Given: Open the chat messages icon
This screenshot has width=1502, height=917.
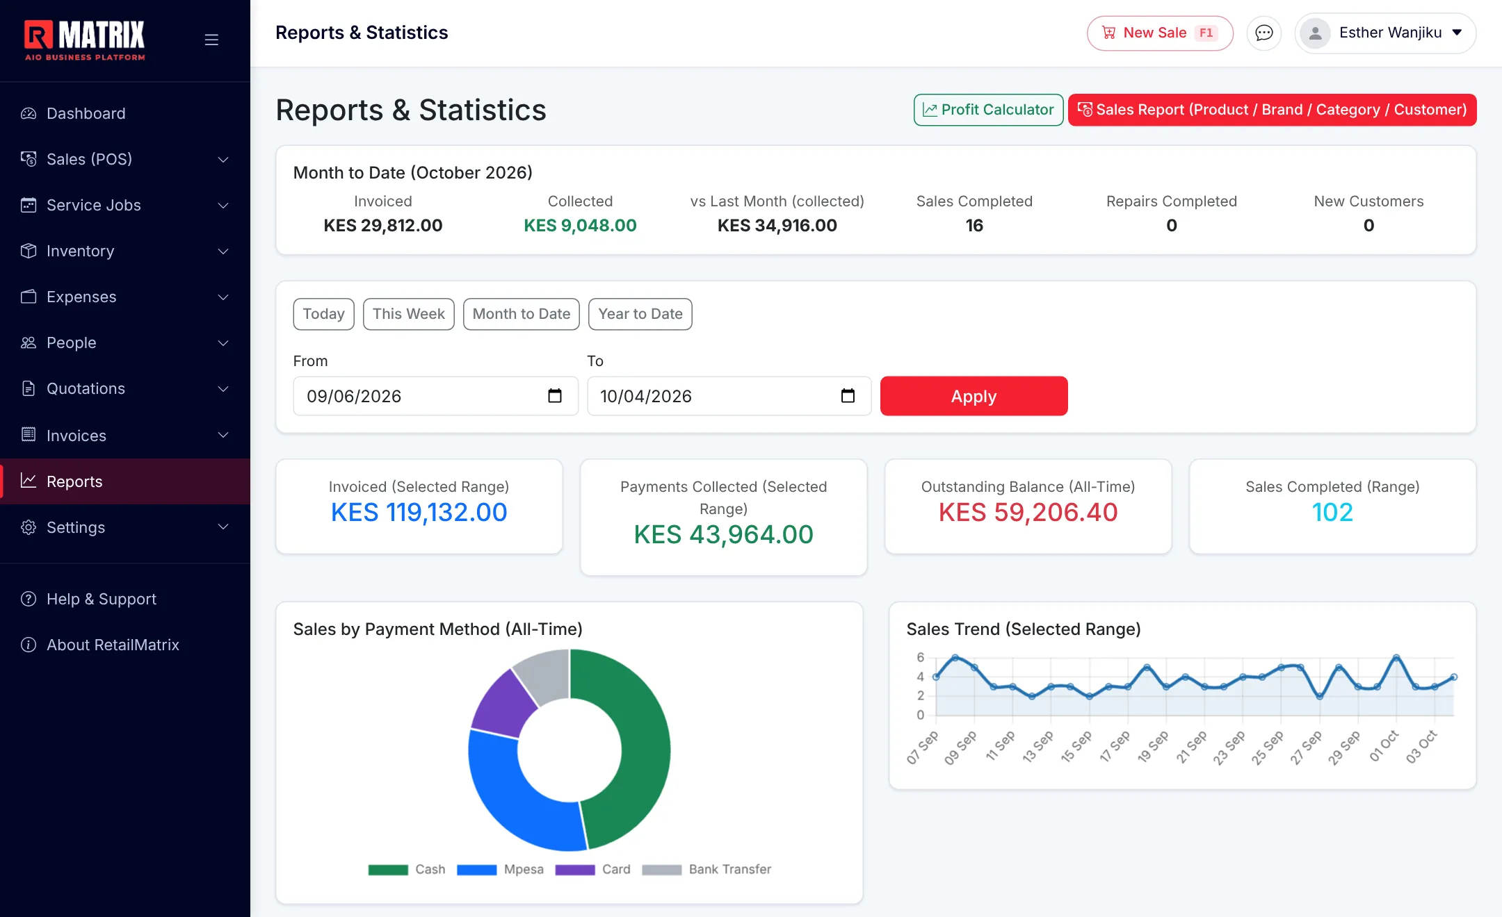Looking at the screenshot, I should click(x=1263, y=33).
